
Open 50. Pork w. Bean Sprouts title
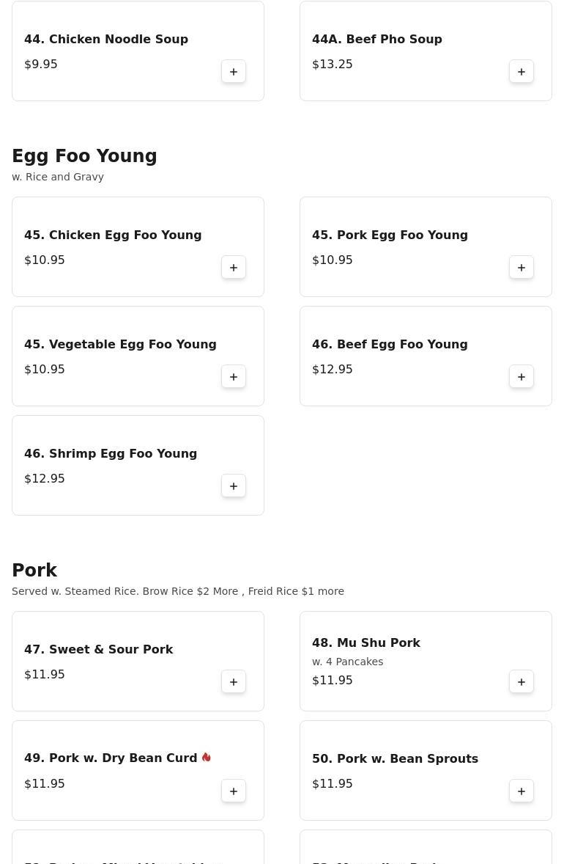click(x=395, y=759)
